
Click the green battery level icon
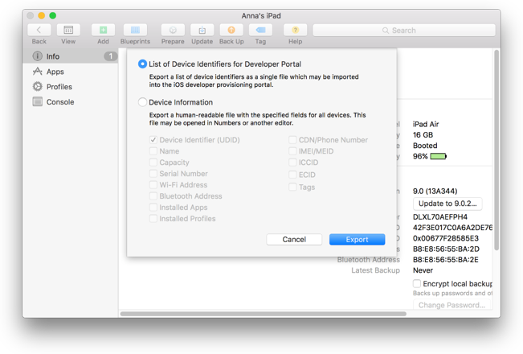pyautogui.click(x=439, y=156)
